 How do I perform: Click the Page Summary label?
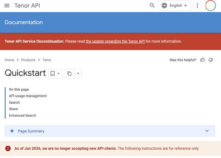coord(31,131)
